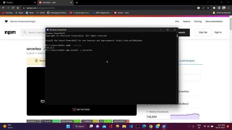Click the address bar URL
This screenshot has width=232, height=130.
[x=41, y=8]
